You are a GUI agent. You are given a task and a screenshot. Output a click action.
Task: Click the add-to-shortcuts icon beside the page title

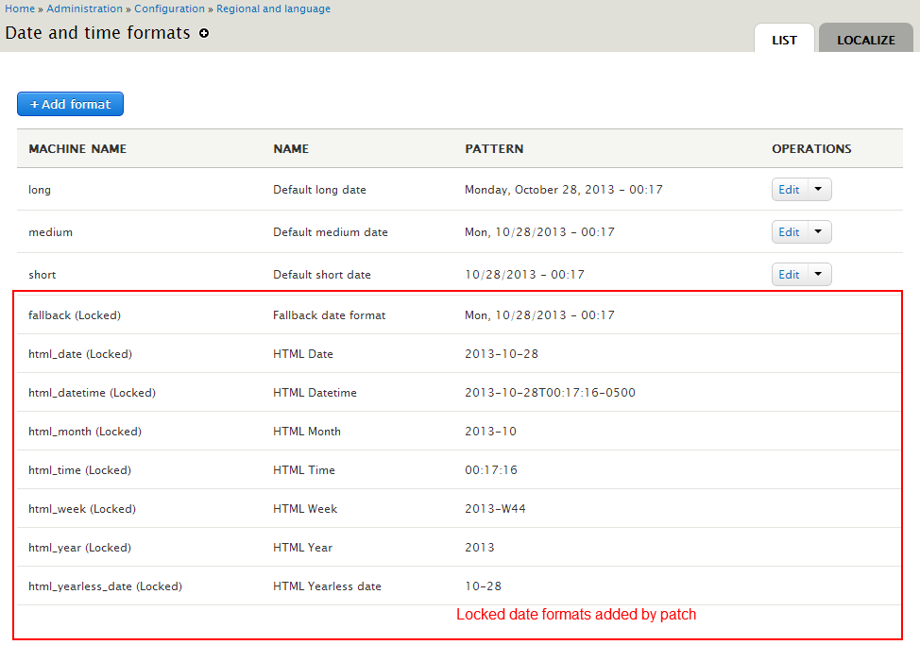coord(204,33)
